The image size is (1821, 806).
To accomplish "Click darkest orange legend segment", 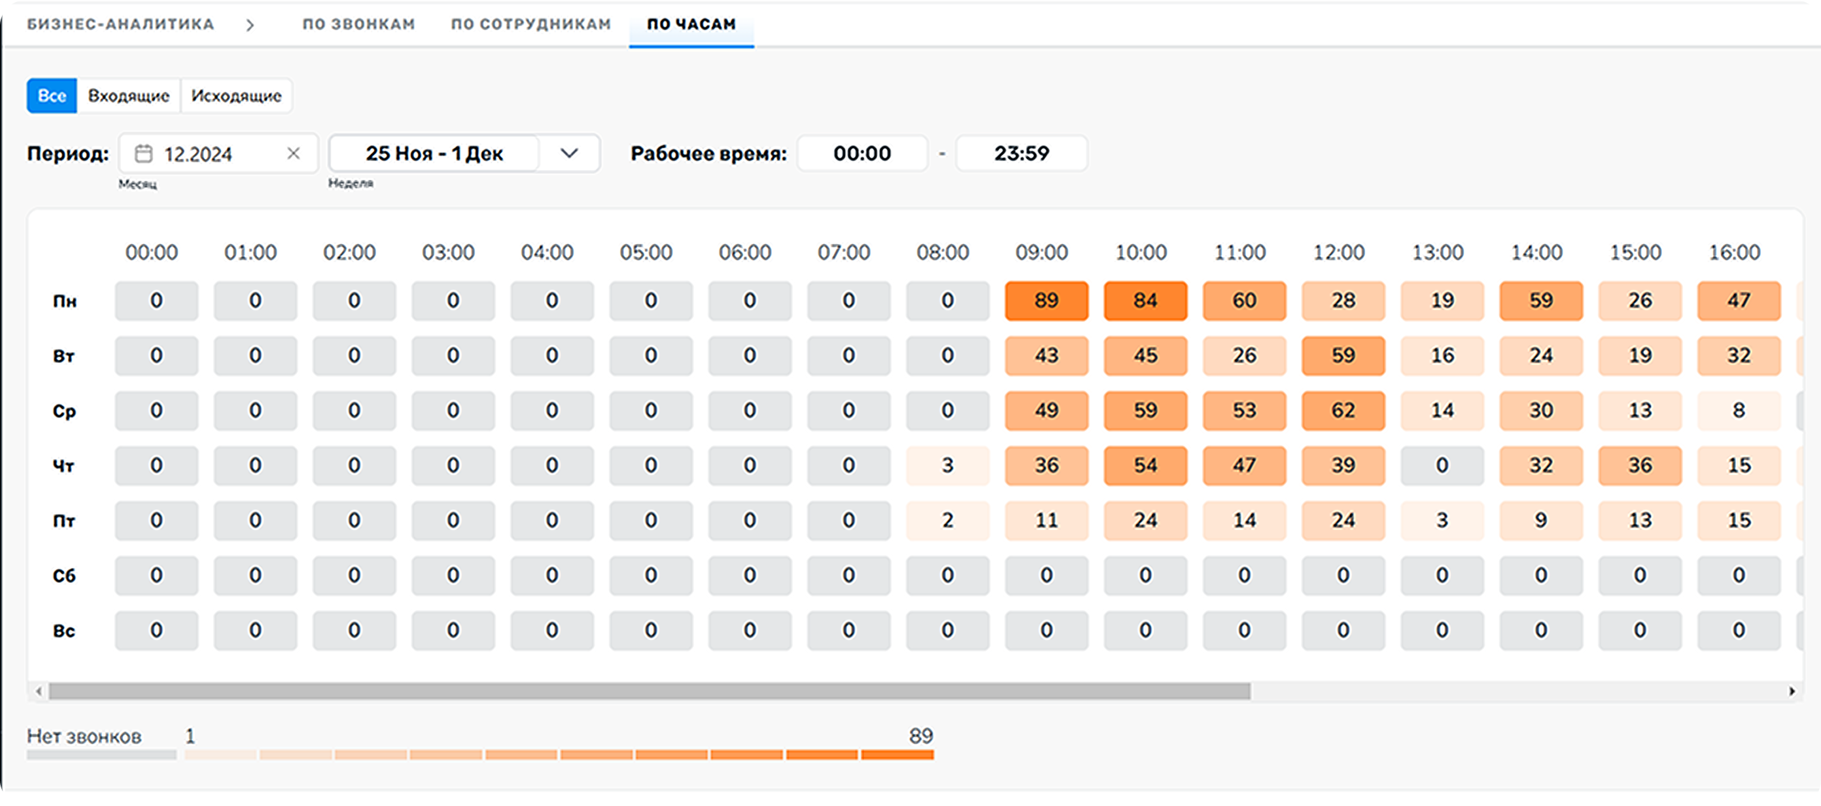I will click(x=897, y=755).
